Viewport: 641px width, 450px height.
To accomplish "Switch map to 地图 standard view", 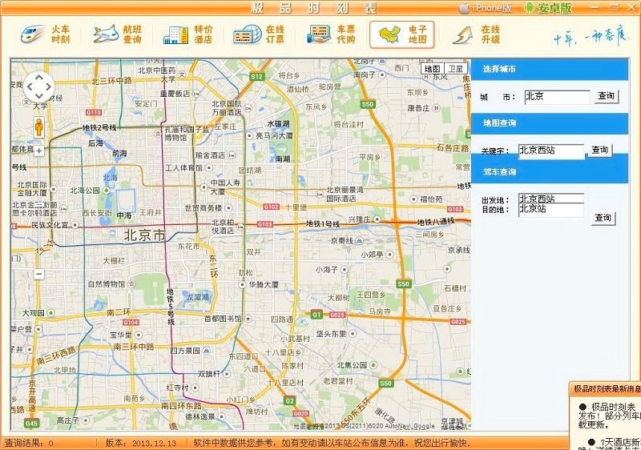I will 433,69.
